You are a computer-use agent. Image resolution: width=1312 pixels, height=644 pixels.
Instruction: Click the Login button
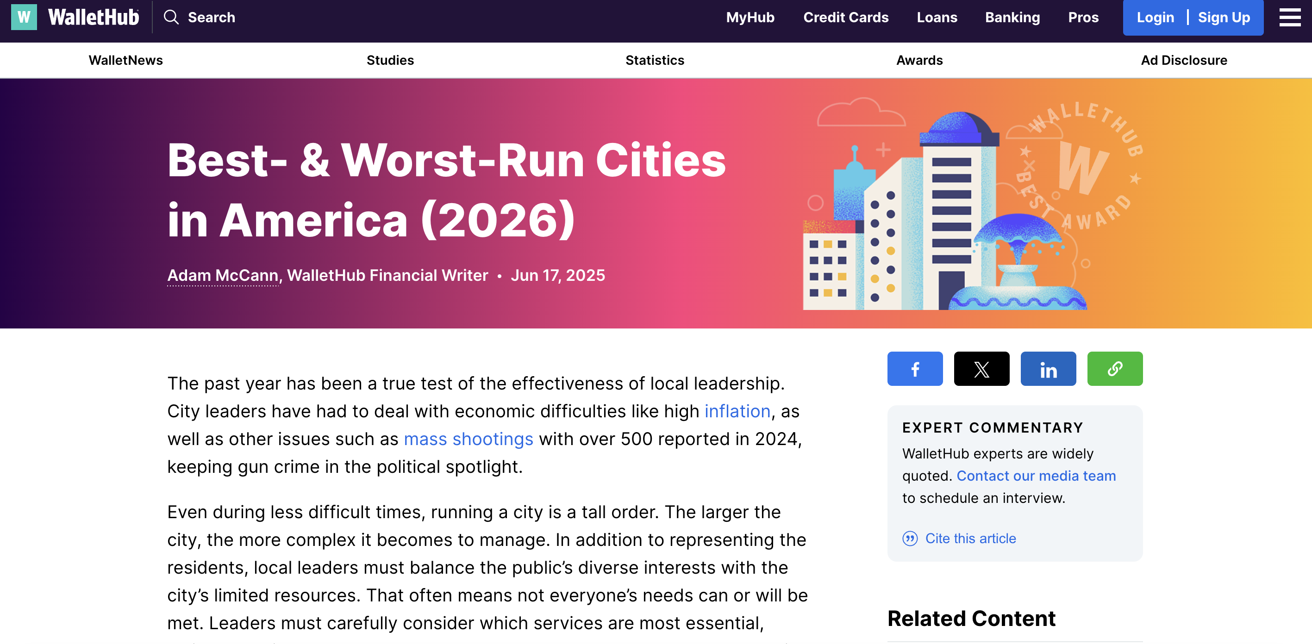[1155, 17]
